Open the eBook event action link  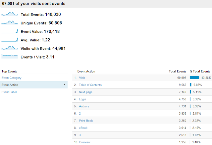pos(83,128)
